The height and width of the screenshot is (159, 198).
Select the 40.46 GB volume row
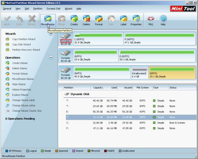tap(131, 101)
